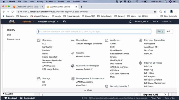Switch service list to A-Z view

pyautogui.click(x=169, y=31)
